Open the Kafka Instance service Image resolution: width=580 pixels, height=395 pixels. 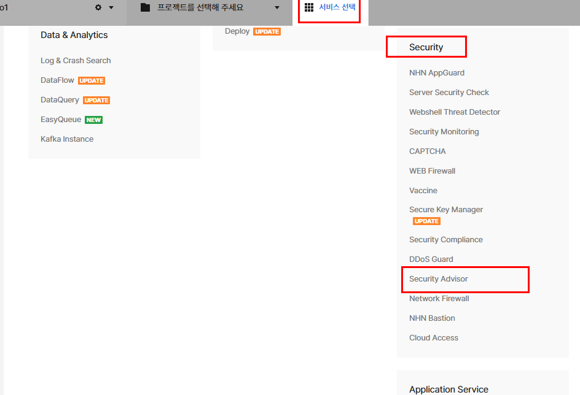pyautogui.click(x=67, y=139)
